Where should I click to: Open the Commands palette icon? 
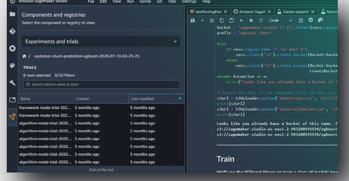click(13, 66)
